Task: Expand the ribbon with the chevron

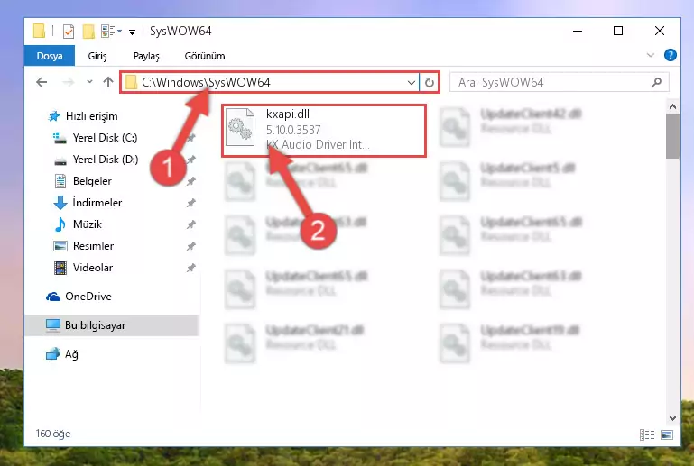Action: tap(650, 55)
